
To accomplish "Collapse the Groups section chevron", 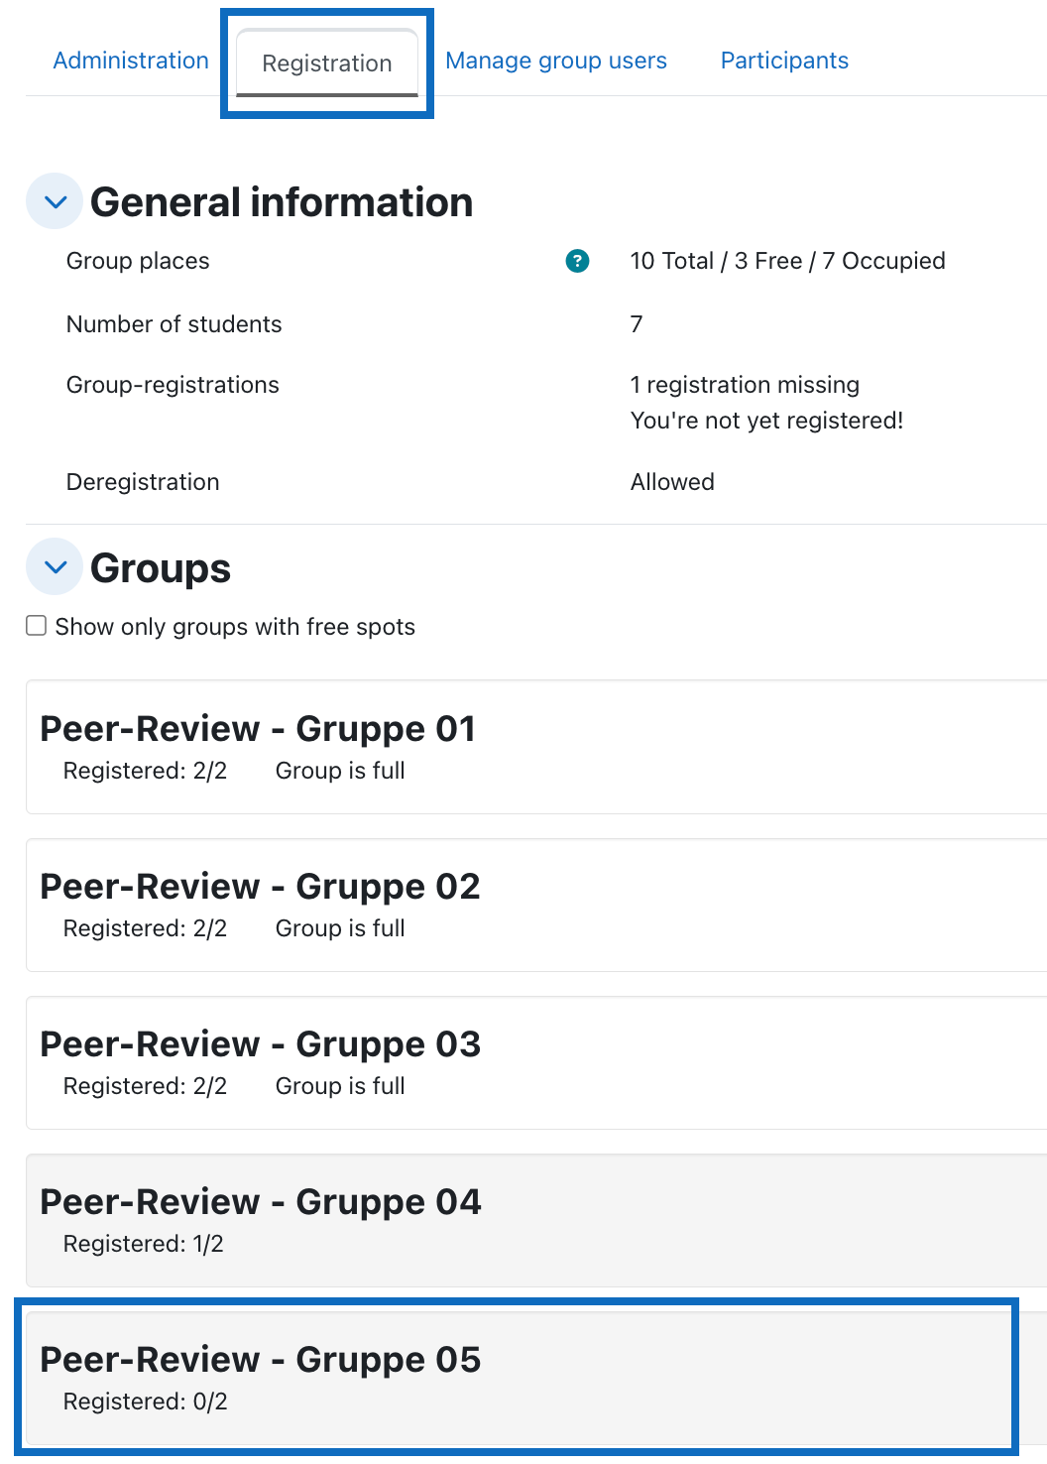I will 55,566.
